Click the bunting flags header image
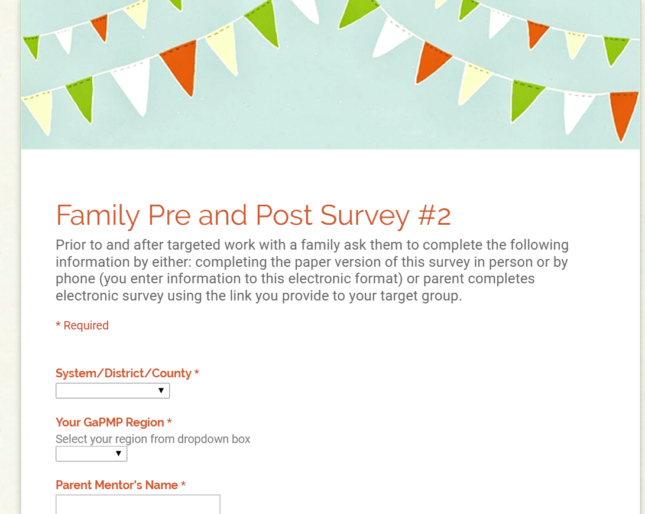645x514 pixels. point(330,75)
